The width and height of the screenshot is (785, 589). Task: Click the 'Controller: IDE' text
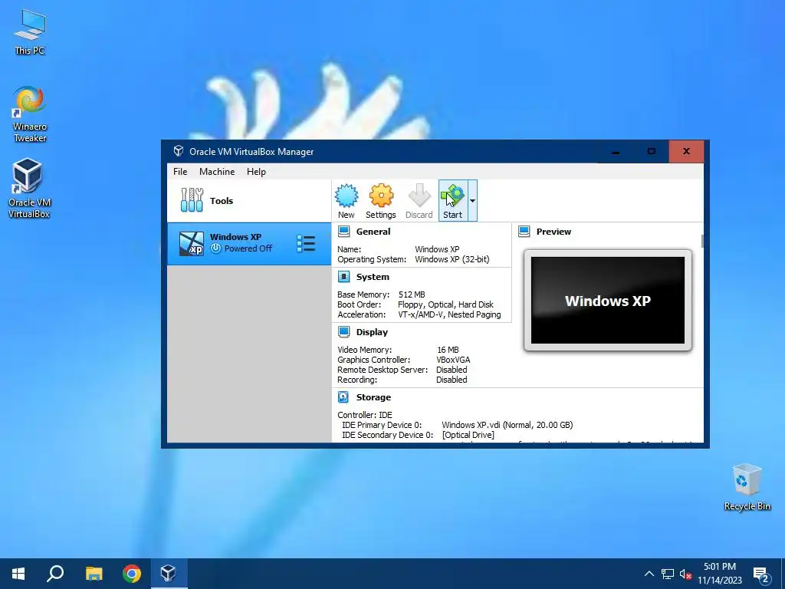click(x=365, y=415)
